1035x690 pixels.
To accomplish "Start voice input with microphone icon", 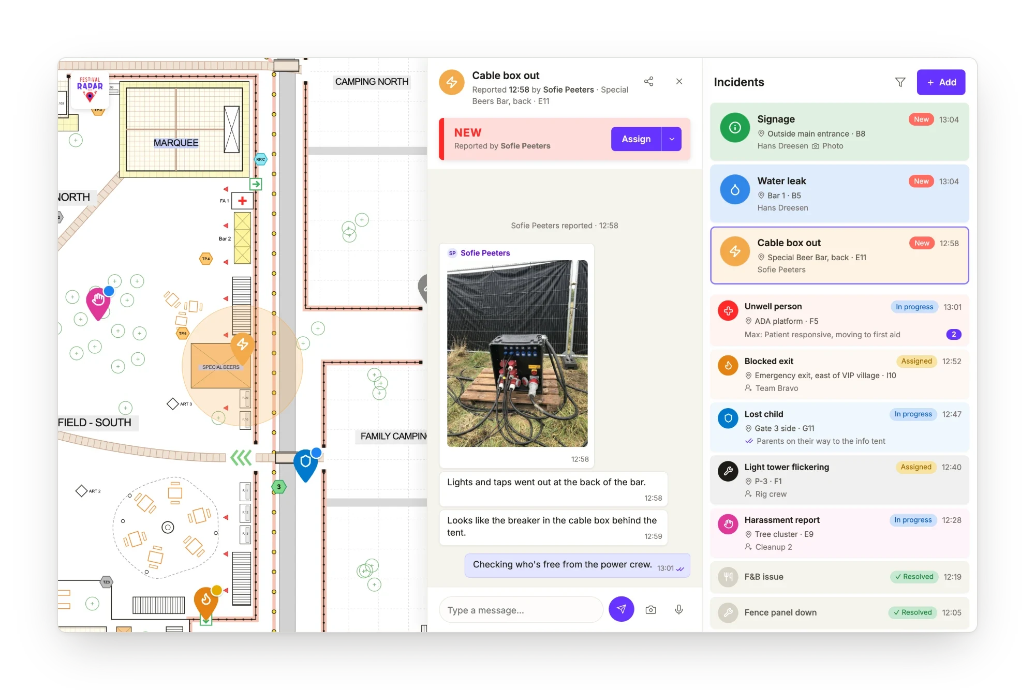I will click(x=679, y=610).
